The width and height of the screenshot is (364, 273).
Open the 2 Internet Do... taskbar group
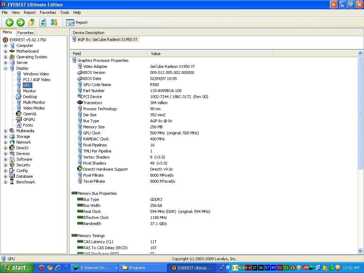click(x=95, y=268)
